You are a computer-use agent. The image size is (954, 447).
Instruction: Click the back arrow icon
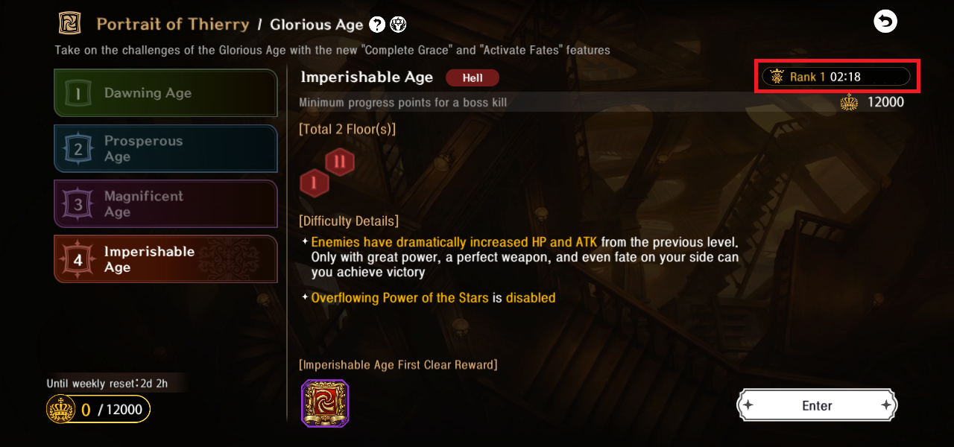point(885,22)
